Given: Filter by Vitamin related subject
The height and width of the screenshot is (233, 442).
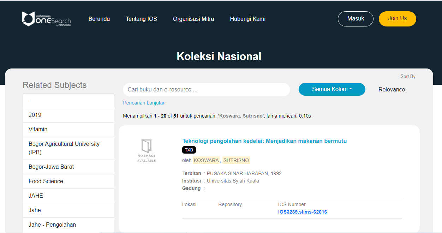Looking at the screenshot, I should (38, 130).
